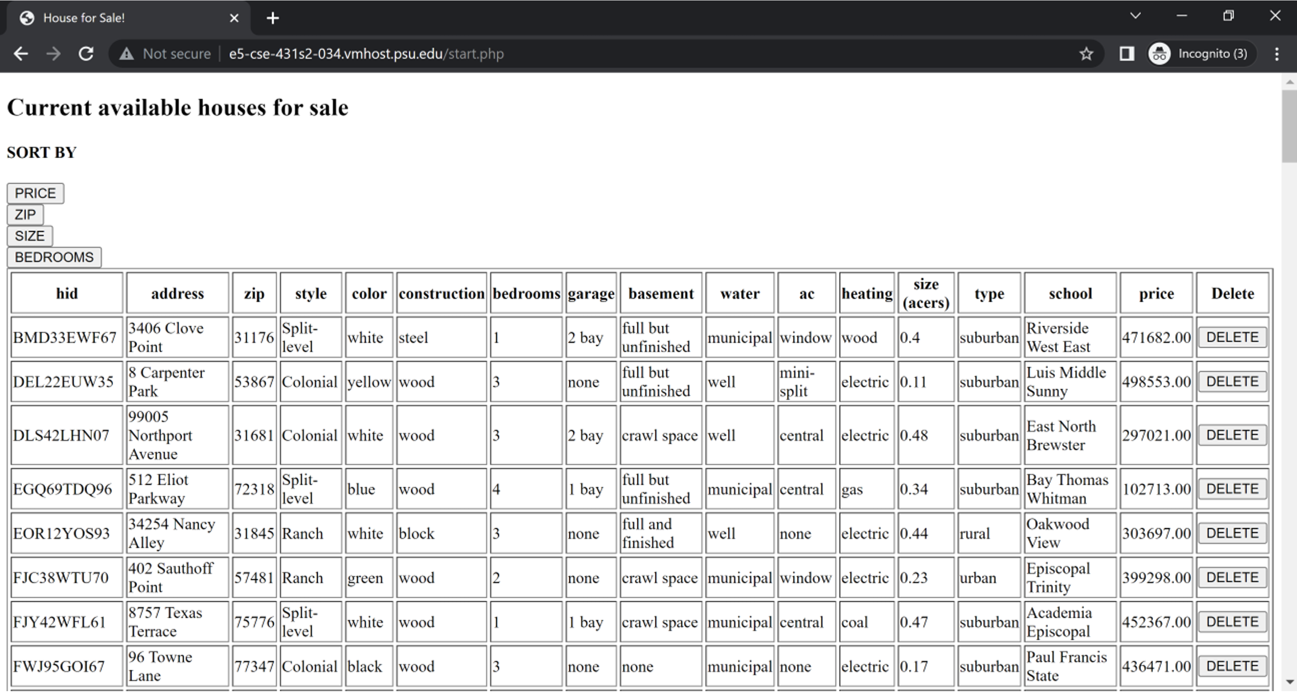Delete the 512 Eliot Parkway listing
The height and width of the screenshot is (692, 1297).
point(1232,489)
